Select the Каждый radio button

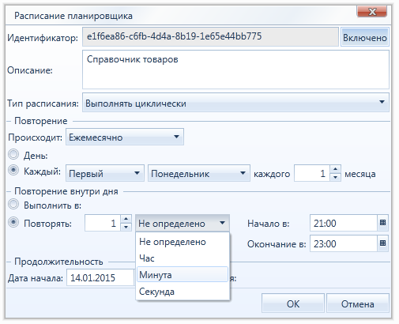point(13,171)
